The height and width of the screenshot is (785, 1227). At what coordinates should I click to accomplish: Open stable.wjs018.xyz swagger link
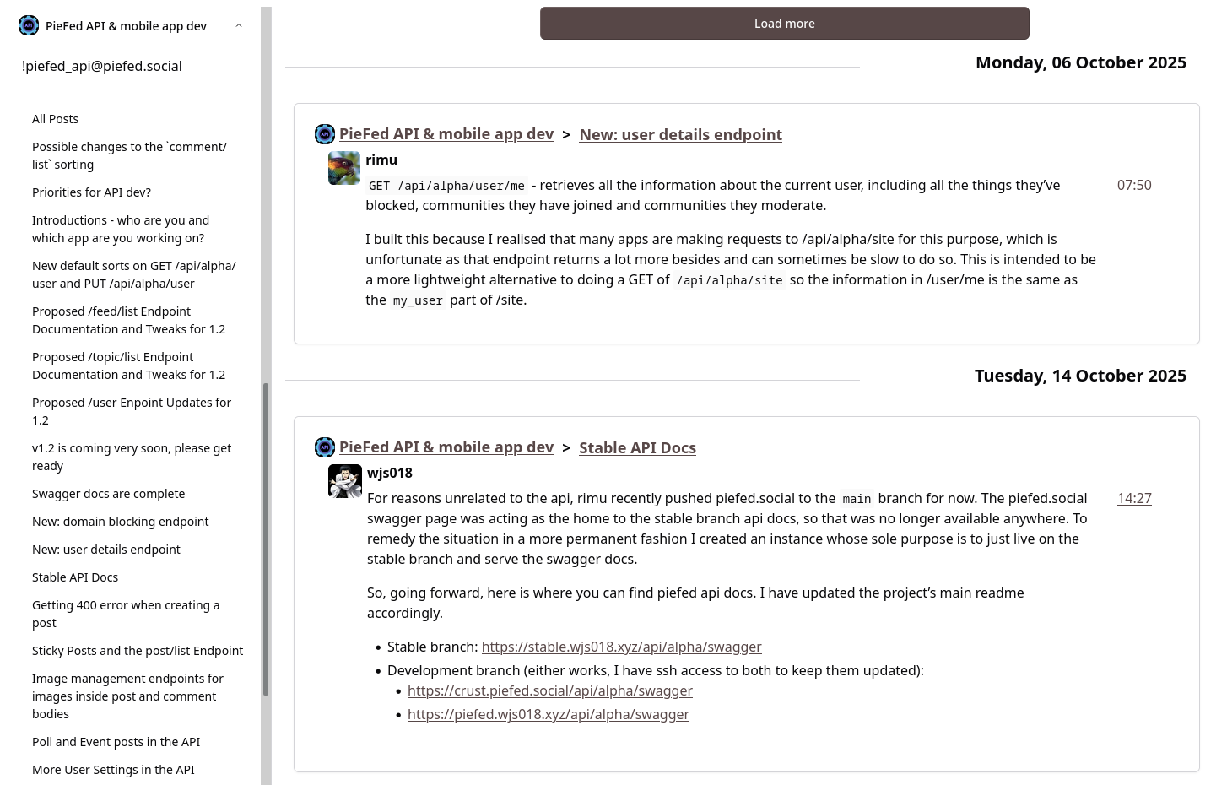coord(621,647)
